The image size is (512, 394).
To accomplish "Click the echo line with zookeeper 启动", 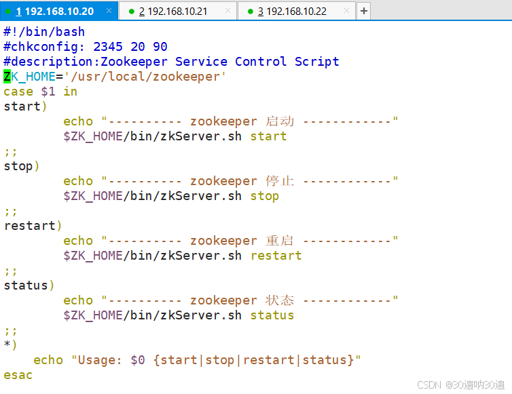I will 230,121.
